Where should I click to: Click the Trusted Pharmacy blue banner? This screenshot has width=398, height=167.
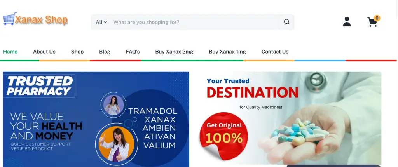coord(96,119)
